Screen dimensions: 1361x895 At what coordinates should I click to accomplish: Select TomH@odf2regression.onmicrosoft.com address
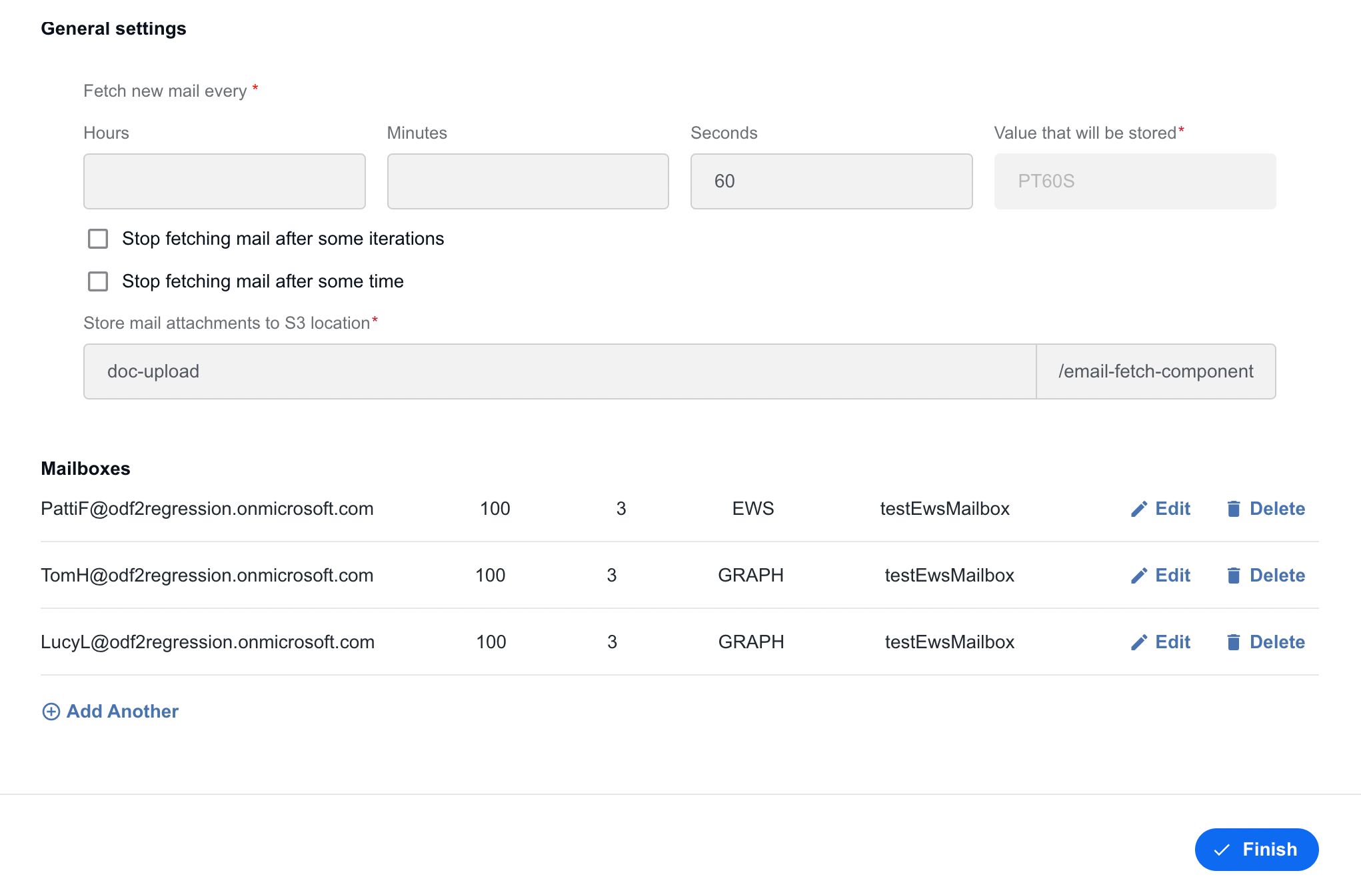click(207, 576)
